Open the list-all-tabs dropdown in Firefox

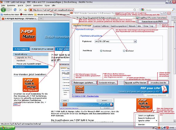(x=175, y=19)
